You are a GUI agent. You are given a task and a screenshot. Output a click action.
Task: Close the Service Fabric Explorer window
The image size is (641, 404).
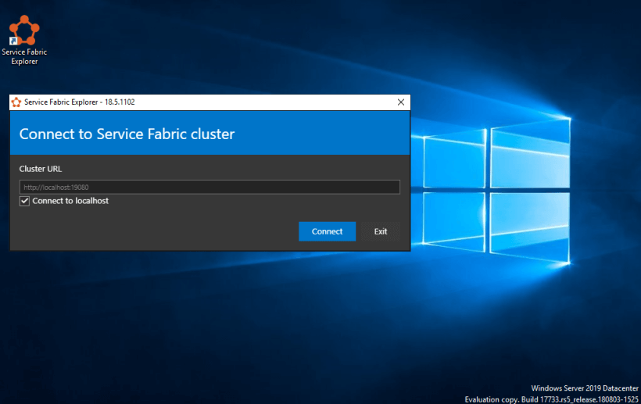[401, 102]
